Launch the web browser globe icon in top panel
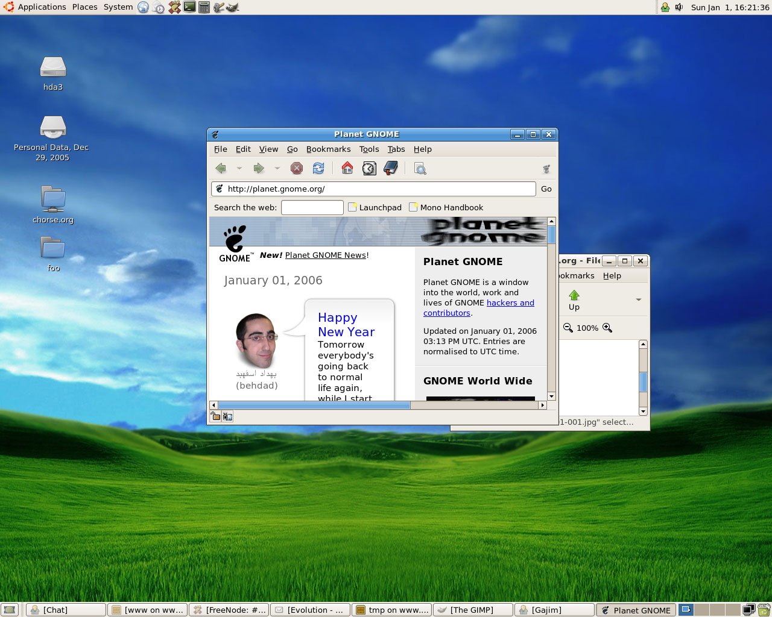The image size is (772, 617). (144, 7)
